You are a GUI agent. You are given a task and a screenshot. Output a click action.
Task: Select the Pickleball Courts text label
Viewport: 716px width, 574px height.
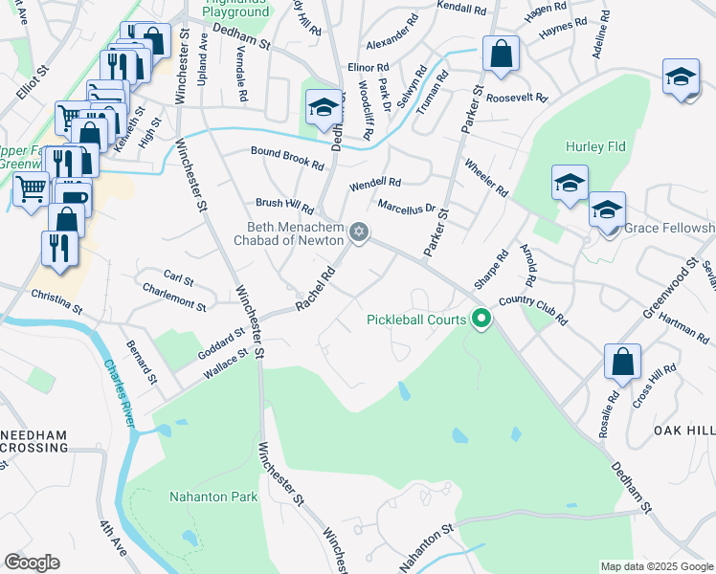[416, 320]
